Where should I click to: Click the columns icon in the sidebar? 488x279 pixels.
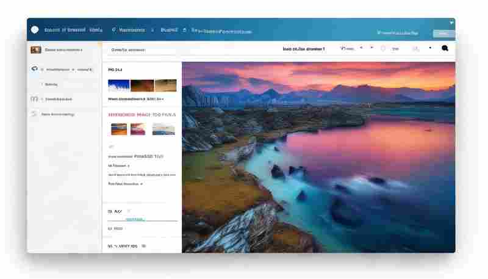pos(34,99)
